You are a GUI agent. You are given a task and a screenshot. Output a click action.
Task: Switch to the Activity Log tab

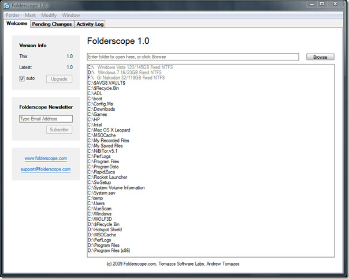coord(90,24)
